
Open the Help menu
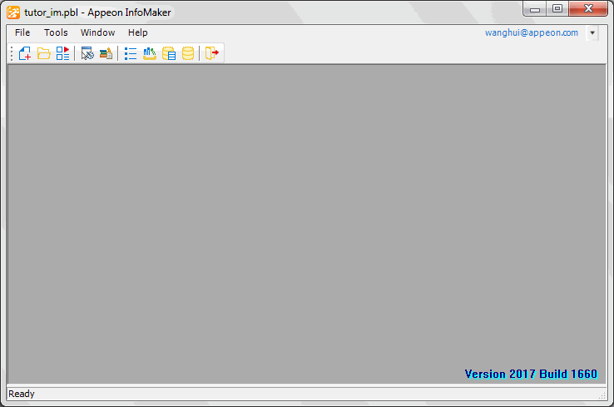pos(138,32)
